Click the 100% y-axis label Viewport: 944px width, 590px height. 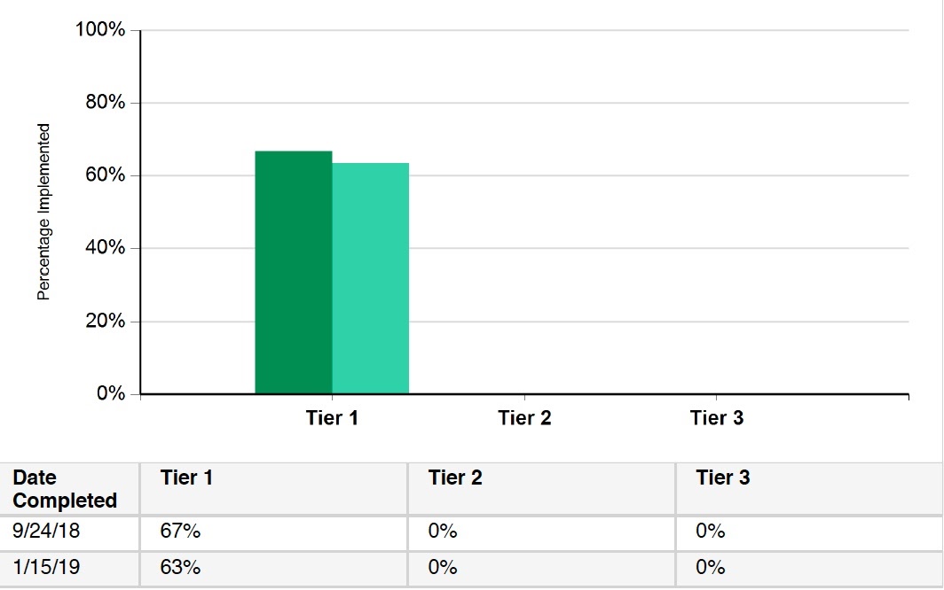[x=100, y=29]
